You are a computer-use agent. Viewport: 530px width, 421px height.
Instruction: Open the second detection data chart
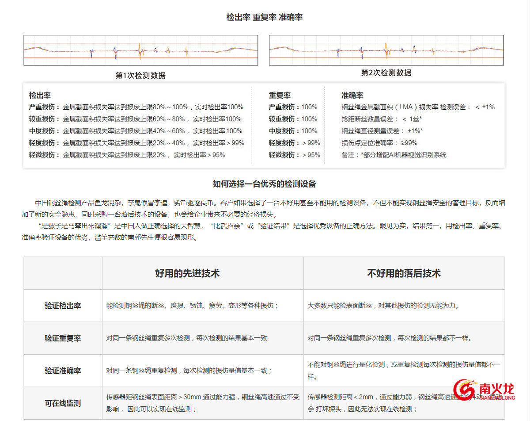coord(386,50)
